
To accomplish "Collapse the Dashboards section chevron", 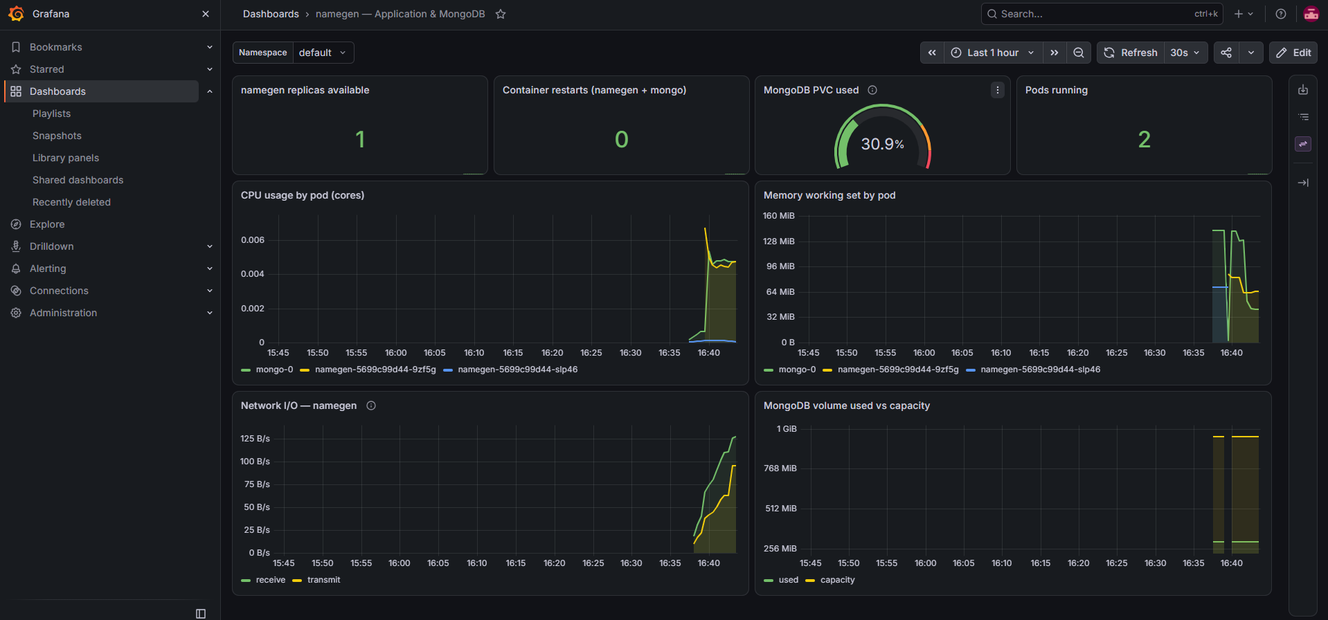I will pos(210,91).
